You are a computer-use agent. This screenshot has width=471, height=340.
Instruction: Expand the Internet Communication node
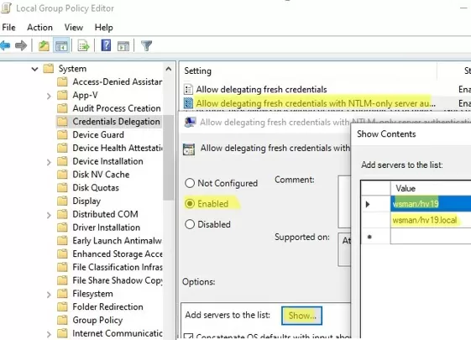click(49, 334)
